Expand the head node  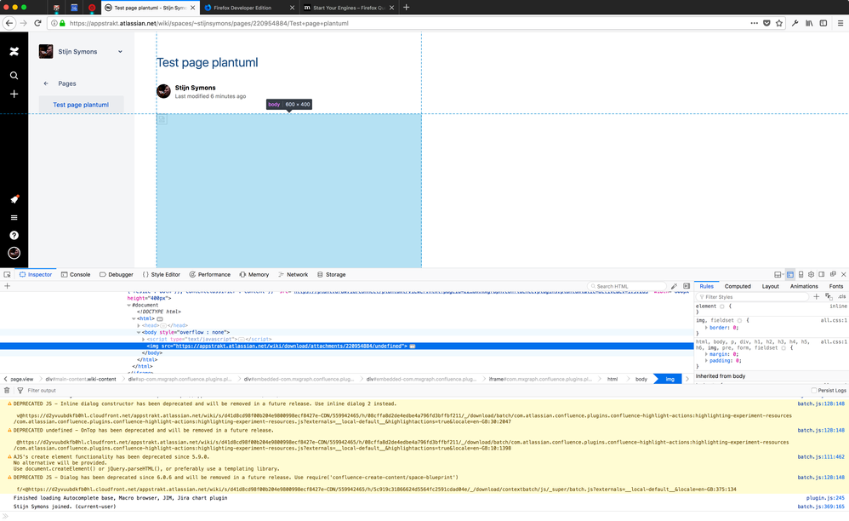[x=139, y=325]
